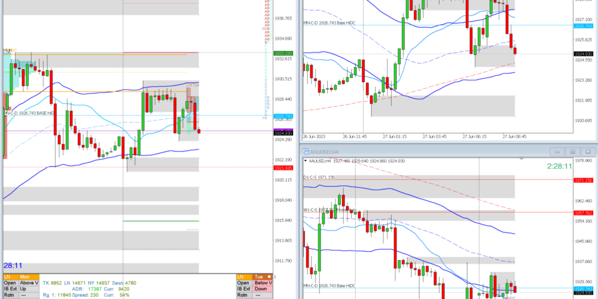Select the W1-C-S 1957.762 line label
Viewport: 598px width, 299px height.
[330, 210]
